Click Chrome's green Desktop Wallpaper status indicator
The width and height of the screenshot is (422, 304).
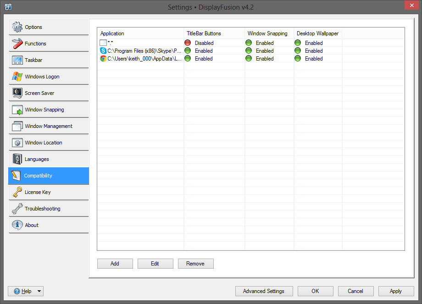pyautogui.click(x=298, y=59)
